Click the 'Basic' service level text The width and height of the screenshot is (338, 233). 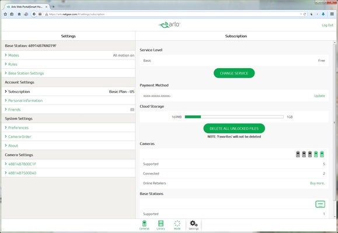[147, 61]
